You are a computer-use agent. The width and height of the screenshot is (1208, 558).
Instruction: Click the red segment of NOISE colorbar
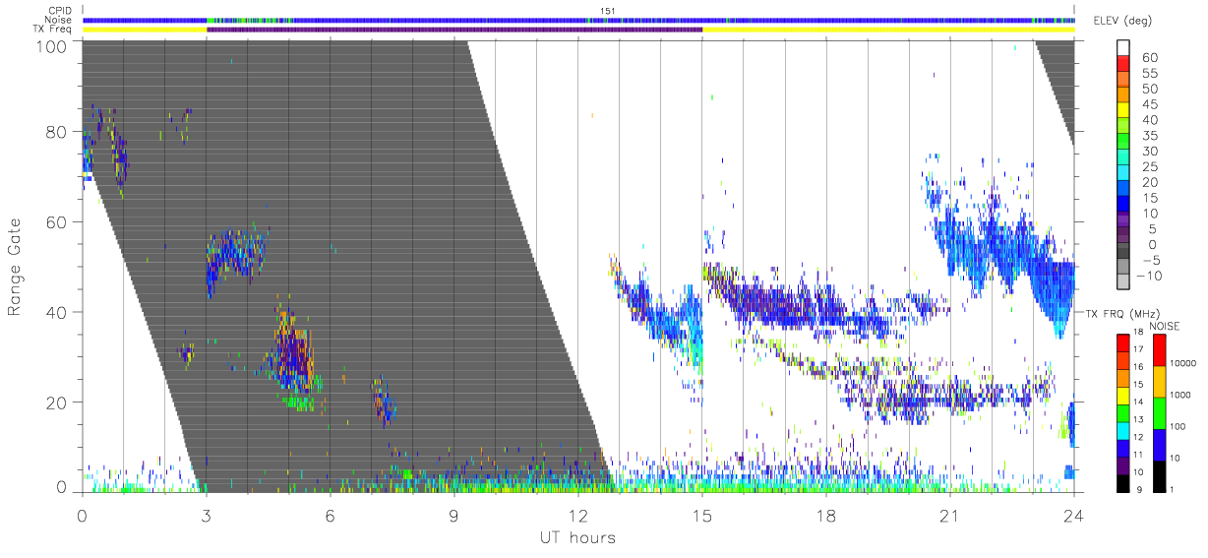pos(1160,349)
